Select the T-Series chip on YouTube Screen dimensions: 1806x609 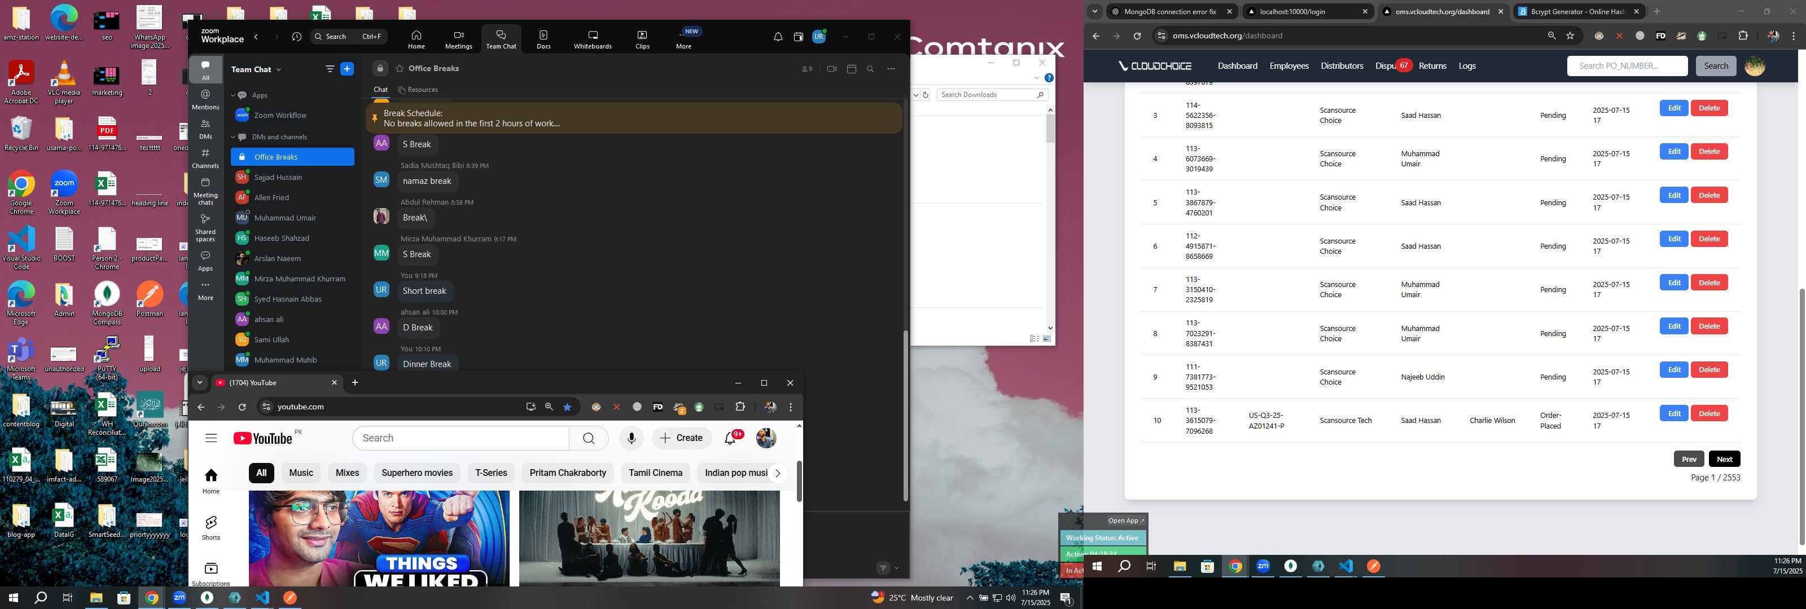click(x=491, y=473)
